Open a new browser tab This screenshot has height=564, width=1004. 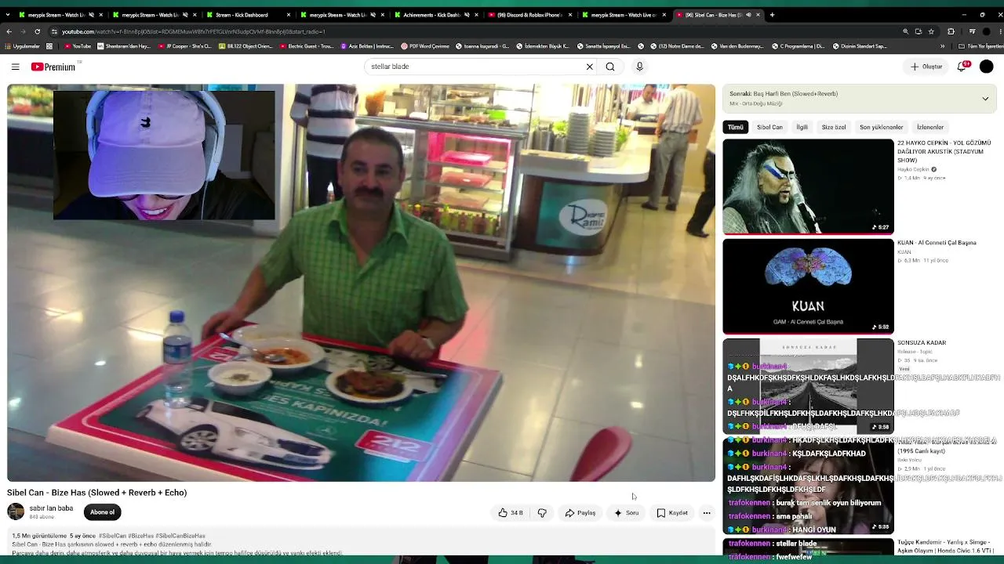pos(772,15)
